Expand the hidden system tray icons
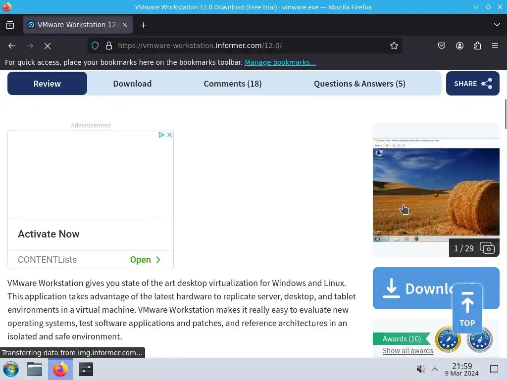Image resolution: width=507 pixels, height=380 pixels. click(x=435, y=369)
